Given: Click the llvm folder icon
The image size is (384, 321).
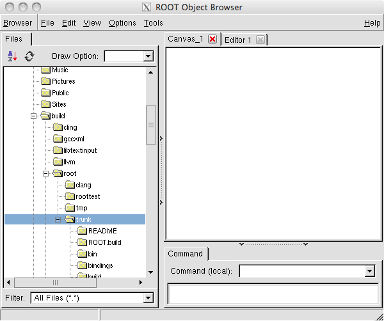Looking at the screenshot, I should coord(58,162).
